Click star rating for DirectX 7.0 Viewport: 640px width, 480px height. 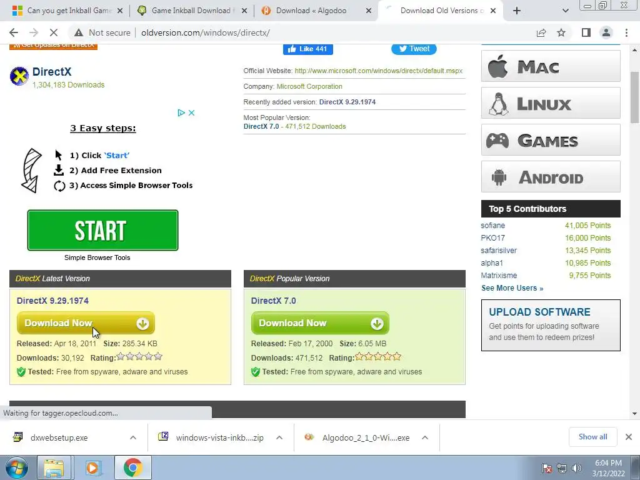pyautogui.click(x=378, y=357)
